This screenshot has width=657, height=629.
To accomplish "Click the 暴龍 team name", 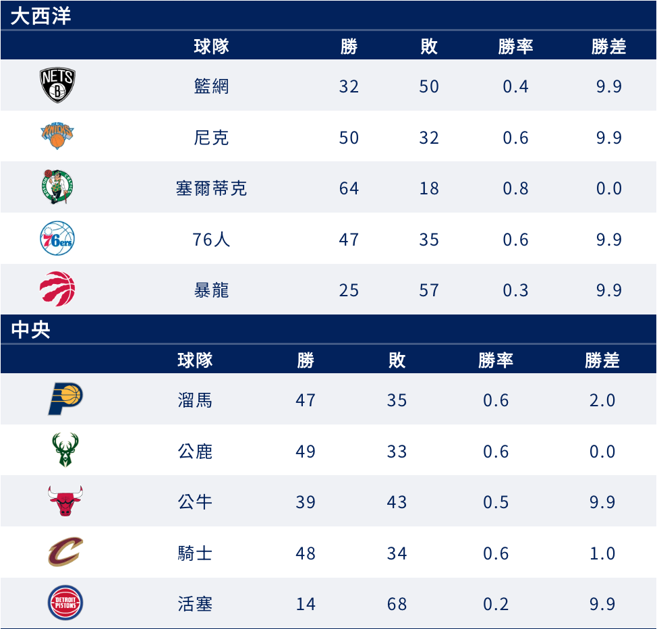I will pyautogui.click(x=211, y=291).
